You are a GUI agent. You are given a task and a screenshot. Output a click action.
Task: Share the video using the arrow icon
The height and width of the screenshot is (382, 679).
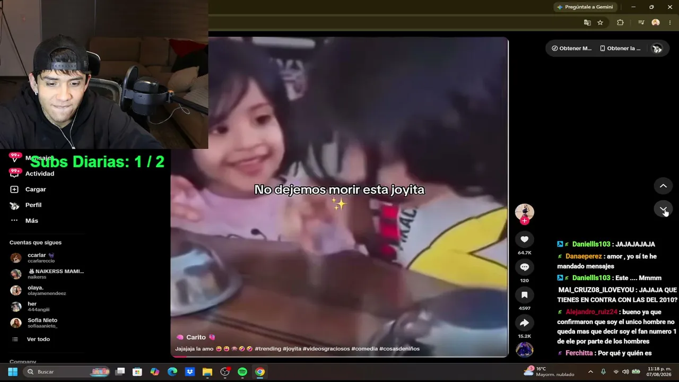click(525, 323)
